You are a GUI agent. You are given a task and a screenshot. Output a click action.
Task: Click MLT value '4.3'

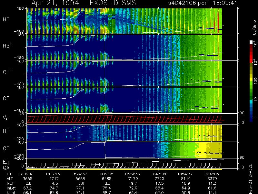(55, 183)
